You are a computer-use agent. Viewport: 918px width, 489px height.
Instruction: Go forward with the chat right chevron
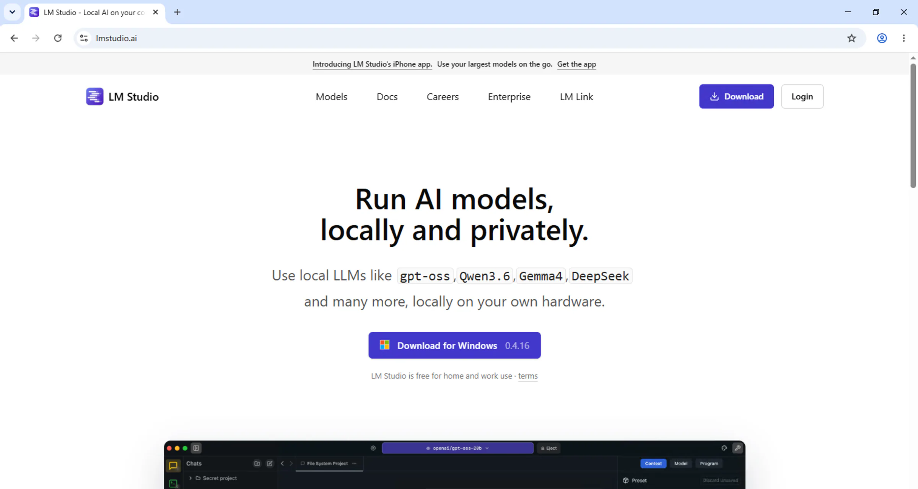(x=291, y=463)
